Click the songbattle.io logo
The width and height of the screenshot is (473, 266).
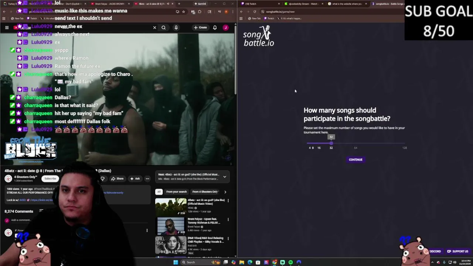coord(259,36)
